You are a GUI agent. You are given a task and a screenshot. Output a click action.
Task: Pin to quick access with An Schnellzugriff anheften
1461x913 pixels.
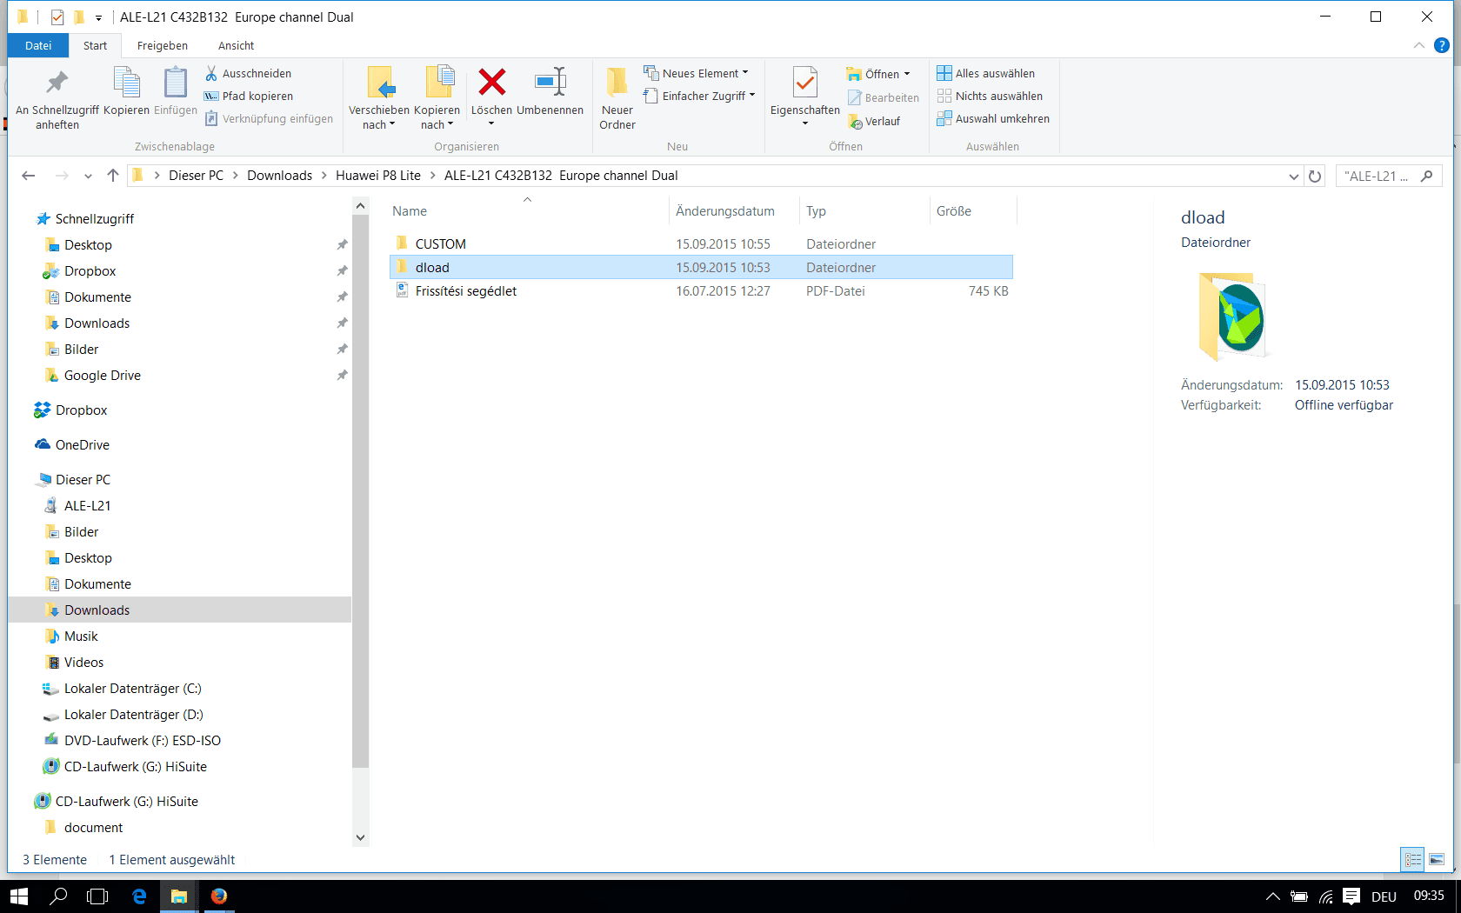pyautogui.click(x=57, y=97)
